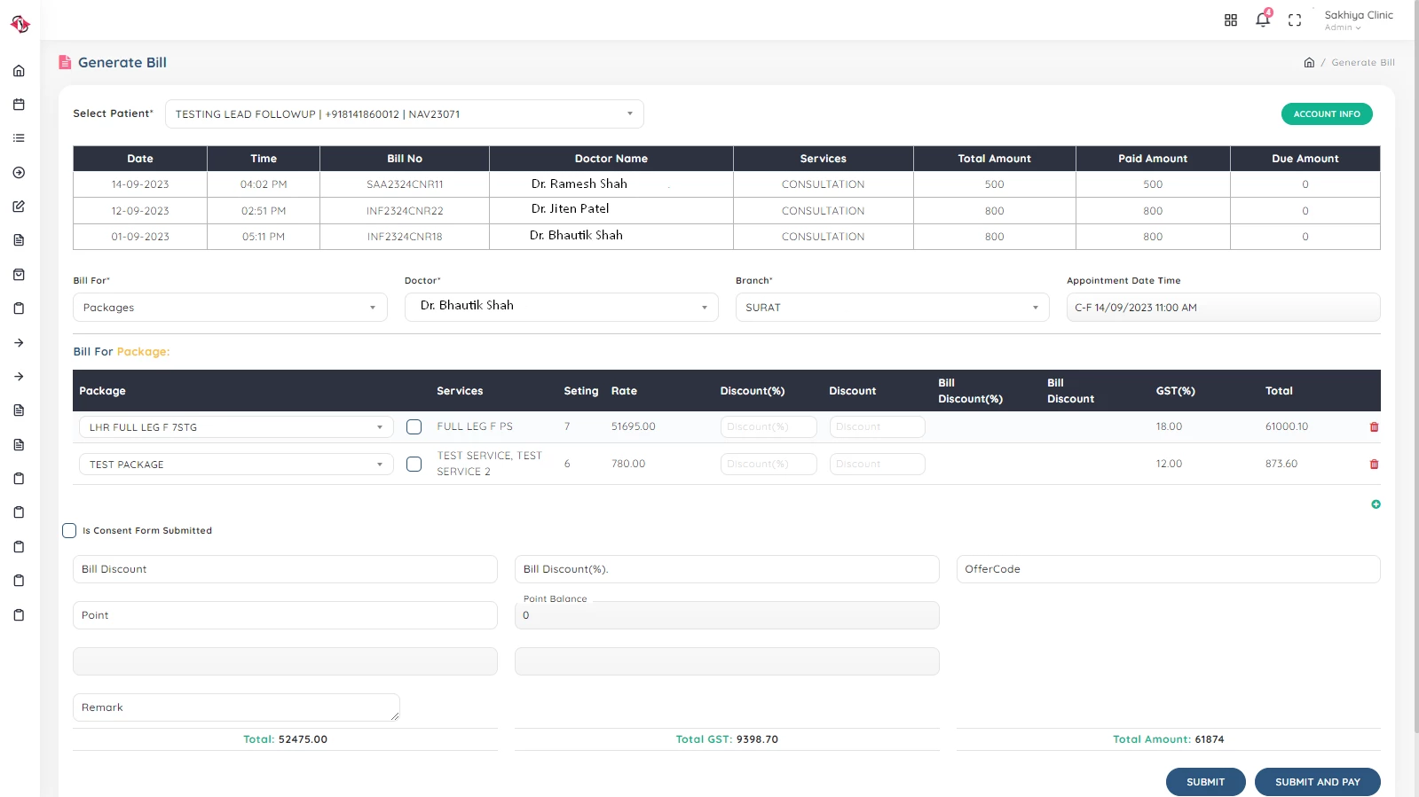The image size is (1419, 797).
Task: Click the SUBMIT AND PAY button
Action: click(1317, 782)
